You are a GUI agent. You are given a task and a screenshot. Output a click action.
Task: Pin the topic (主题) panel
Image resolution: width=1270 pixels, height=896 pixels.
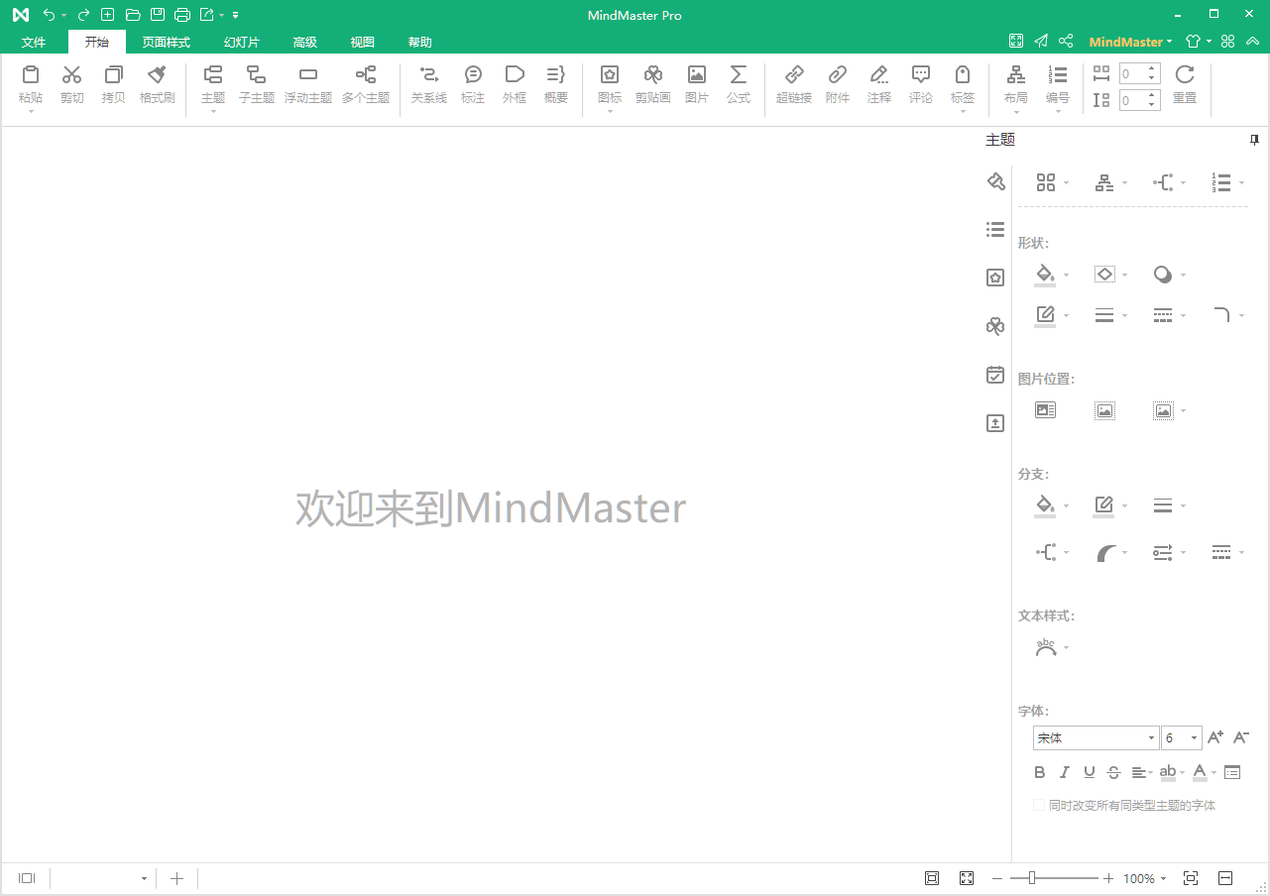[x=1254, y=140]
